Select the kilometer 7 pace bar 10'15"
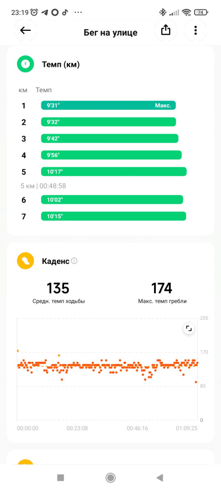 pos(114,216)
